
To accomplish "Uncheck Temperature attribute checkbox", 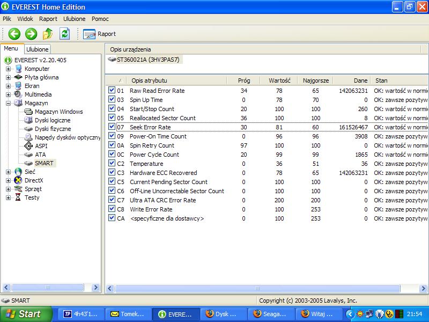I will click(112, 163).
